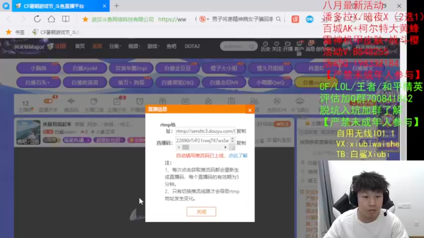Click the blue round extension icon

click(310, 19)
